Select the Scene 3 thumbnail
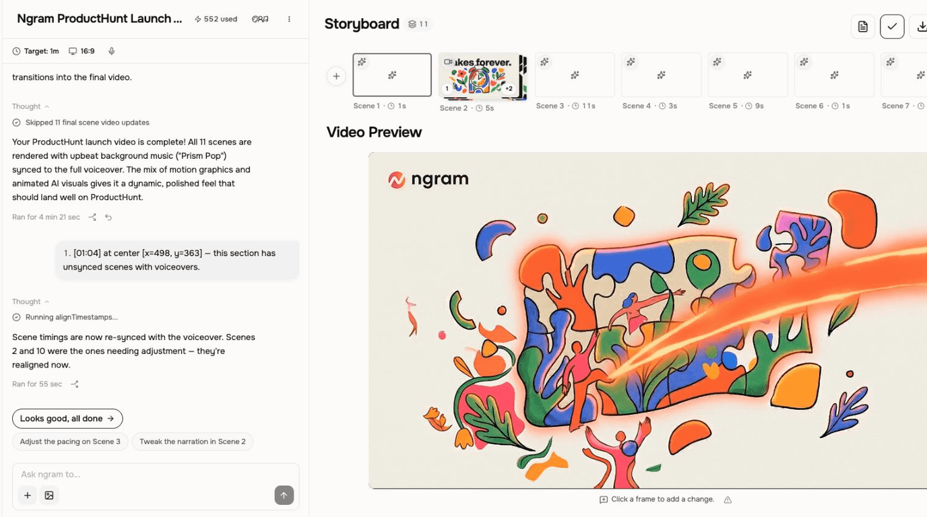The image size is (927, 517). point(575,75)
